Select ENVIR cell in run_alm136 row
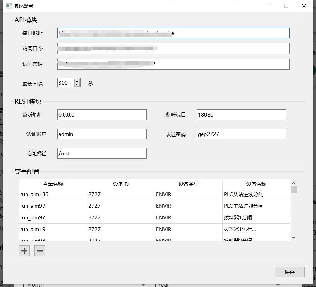This screenshot has height=287, width=316. tap(189, 195)
